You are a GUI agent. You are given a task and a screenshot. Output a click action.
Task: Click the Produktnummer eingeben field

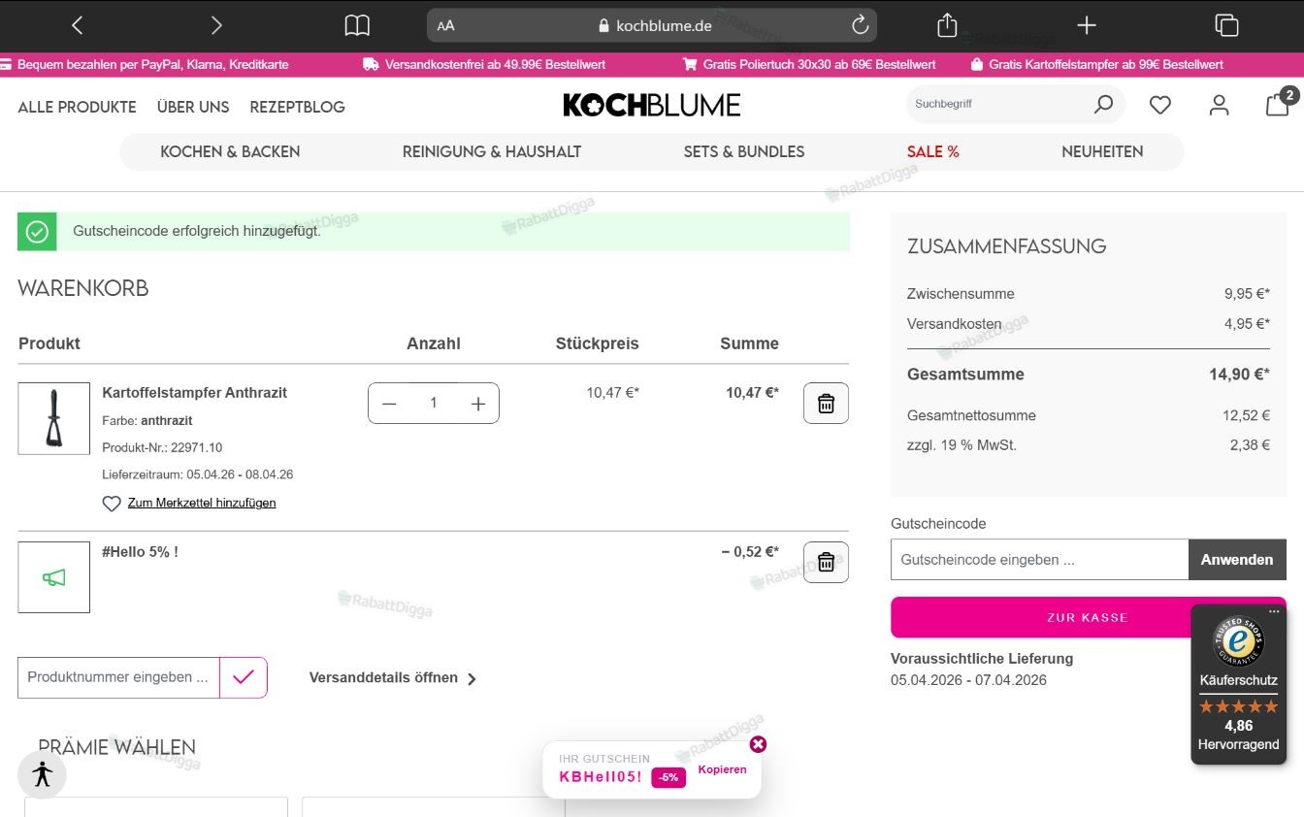pyautogui.click(x=118, y=677)
